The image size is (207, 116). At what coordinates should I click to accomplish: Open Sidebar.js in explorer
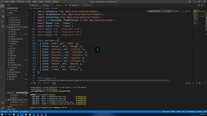coord(14,44)
